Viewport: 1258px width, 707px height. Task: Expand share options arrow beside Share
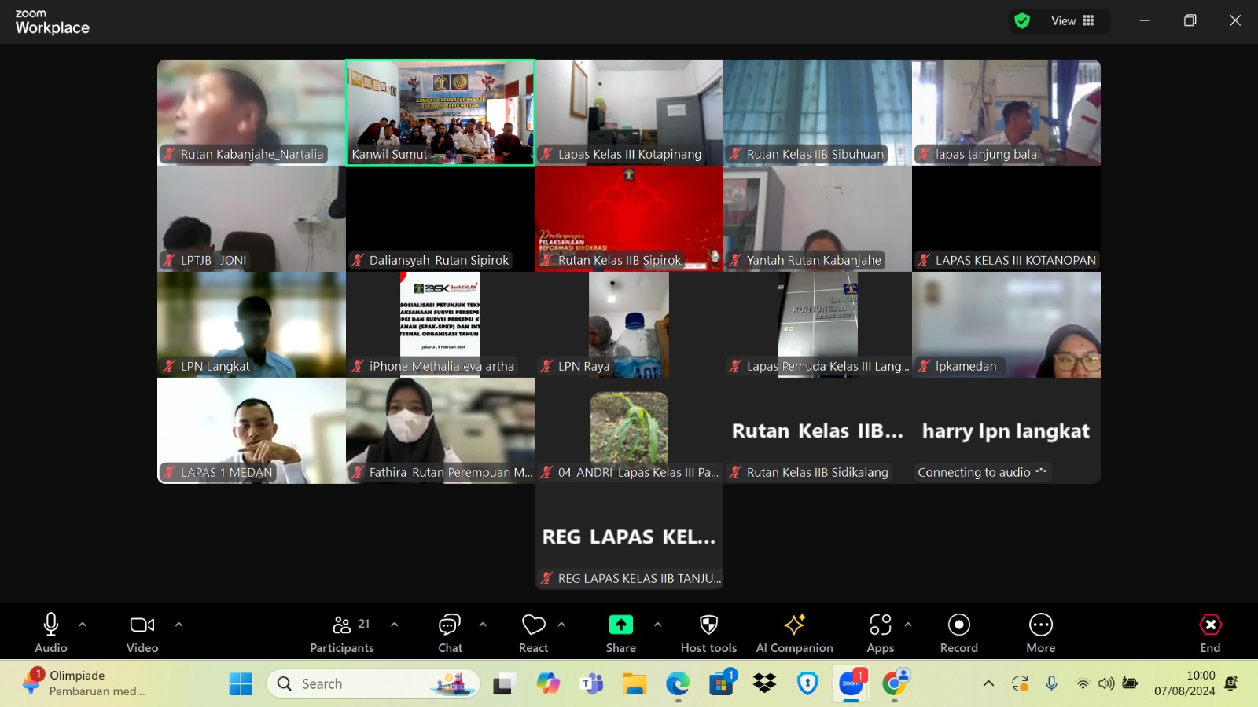[x=657, y=625]
